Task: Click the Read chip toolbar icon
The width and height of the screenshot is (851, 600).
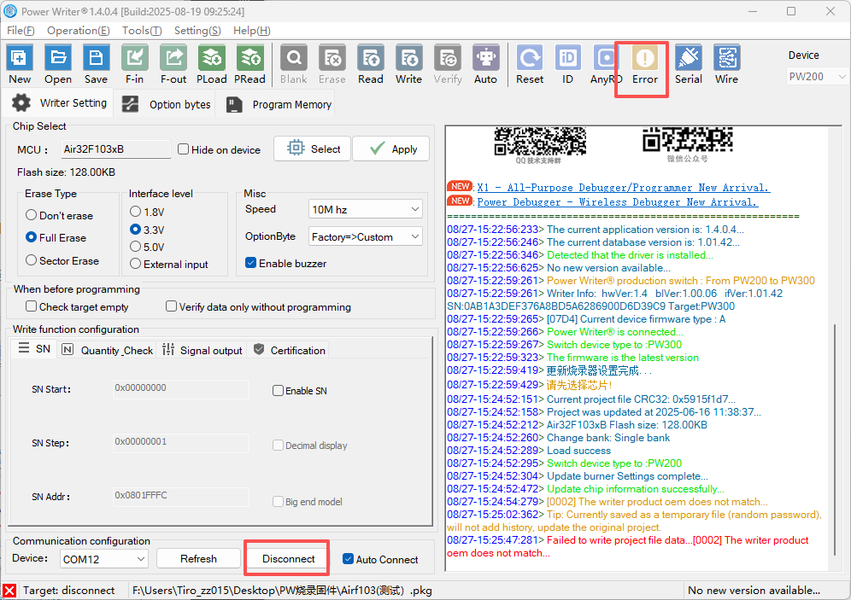Action: [371, 64]
